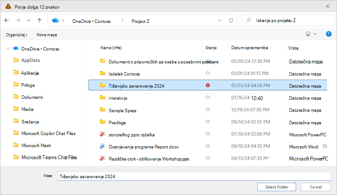Screen dimensions: 337x195
Task: Select OneDrive • Contoso in navigation tree
Action: [40, 49]
